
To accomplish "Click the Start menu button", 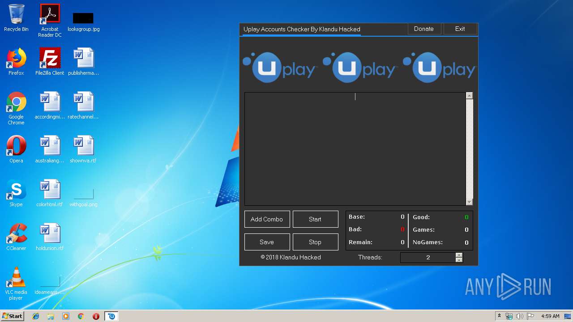I will (x=13, y=316).
